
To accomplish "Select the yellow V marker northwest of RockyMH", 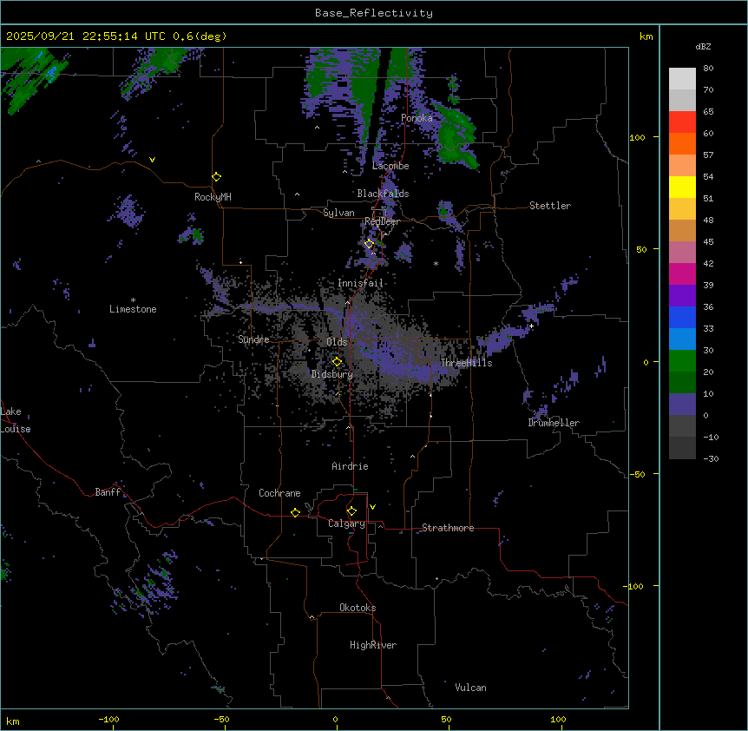I will [153, 160].
